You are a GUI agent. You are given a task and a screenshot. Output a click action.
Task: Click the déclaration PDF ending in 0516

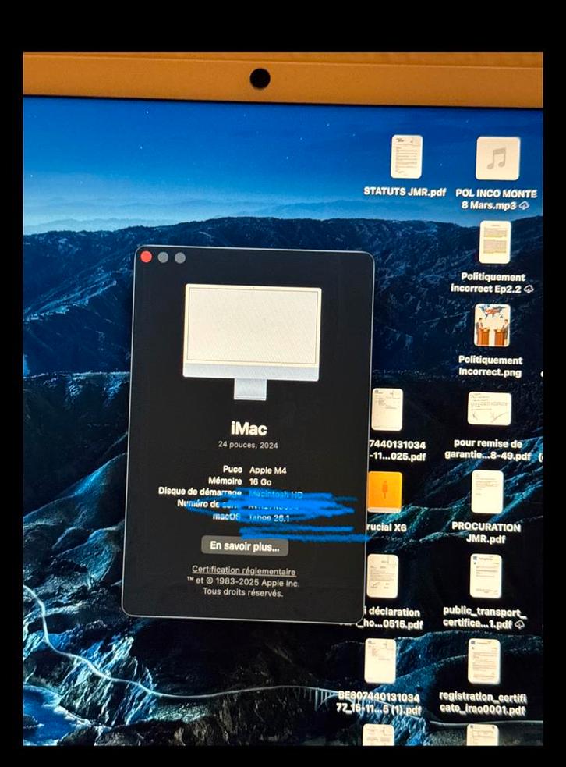pyautogui.click(x=383, y=576)
